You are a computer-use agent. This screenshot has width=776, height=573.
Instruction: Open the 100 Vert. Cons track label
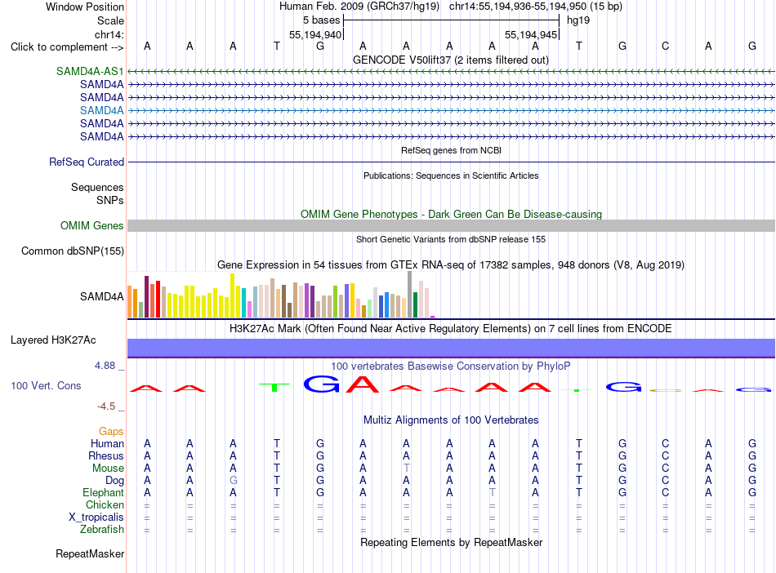[x=46, y=385]
